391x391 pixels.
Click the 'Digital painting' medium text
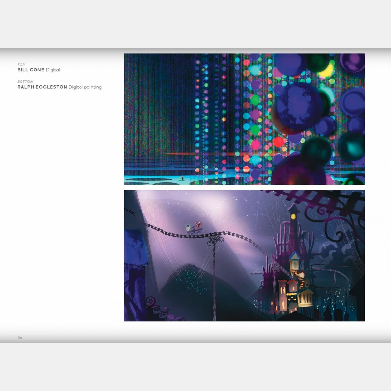[85, 87]
